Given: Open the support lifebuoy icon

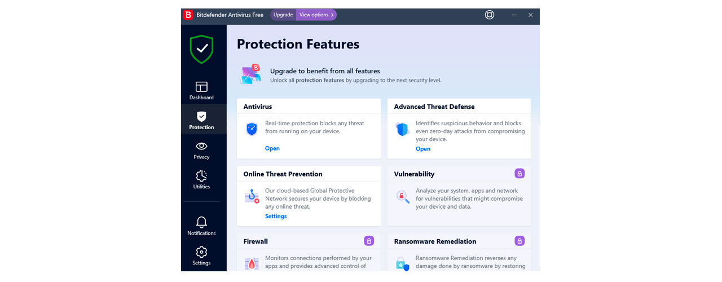Looking at the screenshot, I should tap(490, 15).
